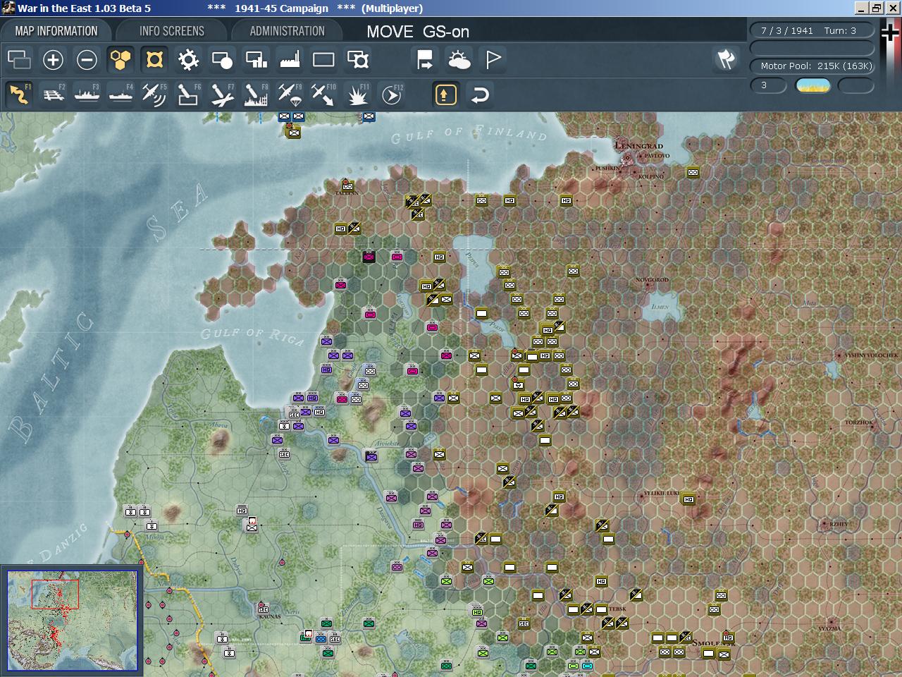This screenshot has width=902, height=677.
Task: Click the Kaunas city label
Action: click(270, 616)
